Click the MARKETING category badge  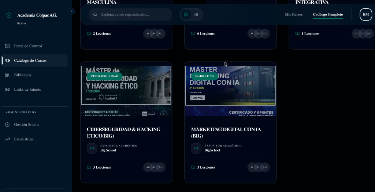coord(204,76)
